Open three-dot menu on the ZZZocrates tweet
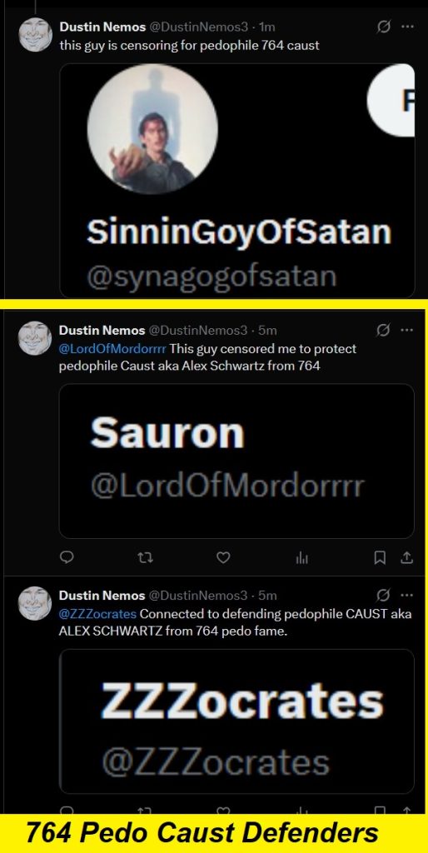 coord(407,595)
